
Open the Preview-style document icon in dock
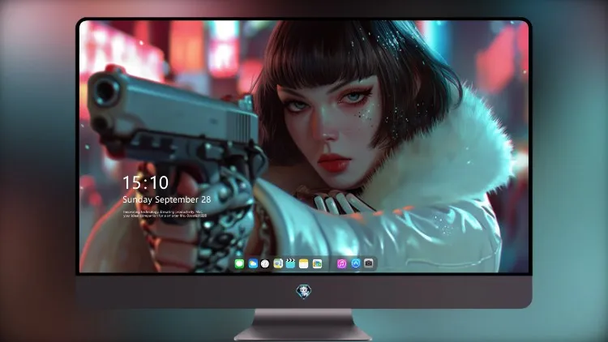click(278, 263)
